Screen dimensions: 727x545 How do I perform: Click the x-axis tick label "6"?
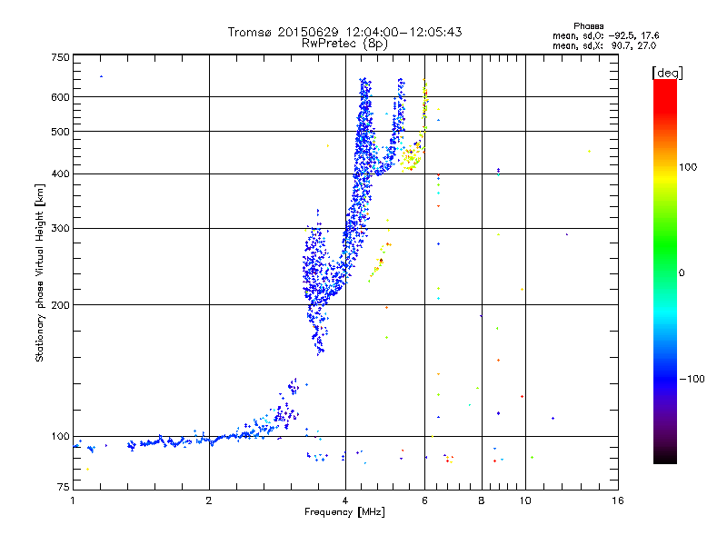tap(424, 501)
